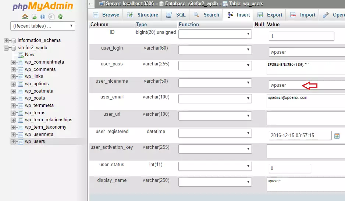The image size is (345, 201).
Task: Click the wp_posts table icon
Action: tap(21, 98)
